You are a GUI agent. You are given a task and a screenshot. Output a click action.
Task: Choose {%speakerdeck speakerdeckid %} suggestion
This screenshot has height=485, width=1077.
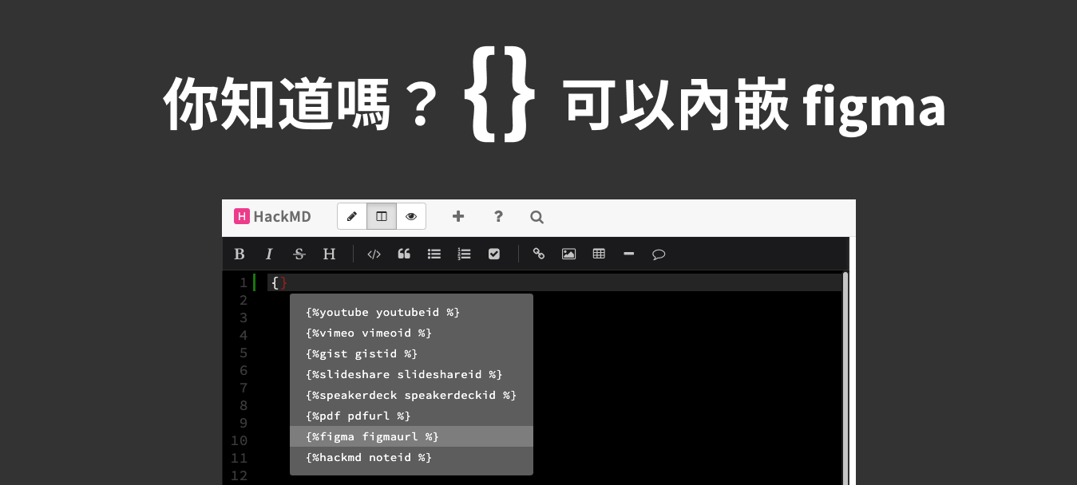click(411, 395)
